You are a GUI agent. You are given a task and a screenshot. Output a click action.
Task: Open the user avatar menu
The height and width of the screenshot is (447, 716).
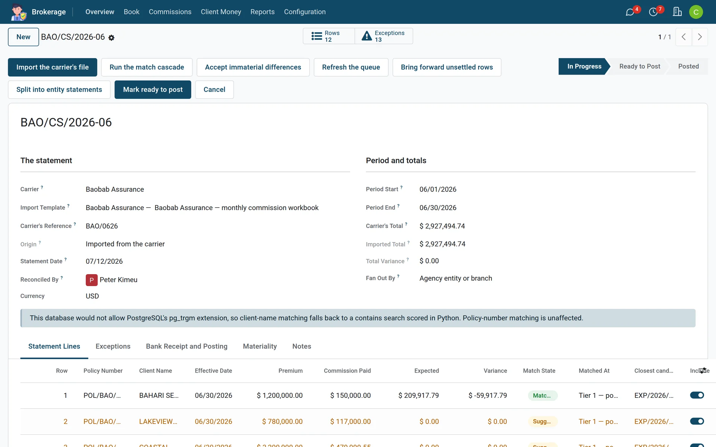tap(696, 12)
